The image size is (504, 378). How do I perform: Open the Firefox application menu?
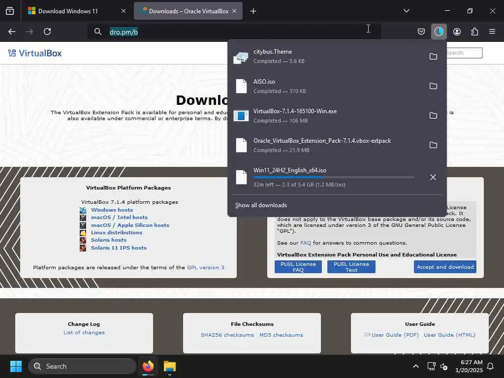(x=492, y=31)
